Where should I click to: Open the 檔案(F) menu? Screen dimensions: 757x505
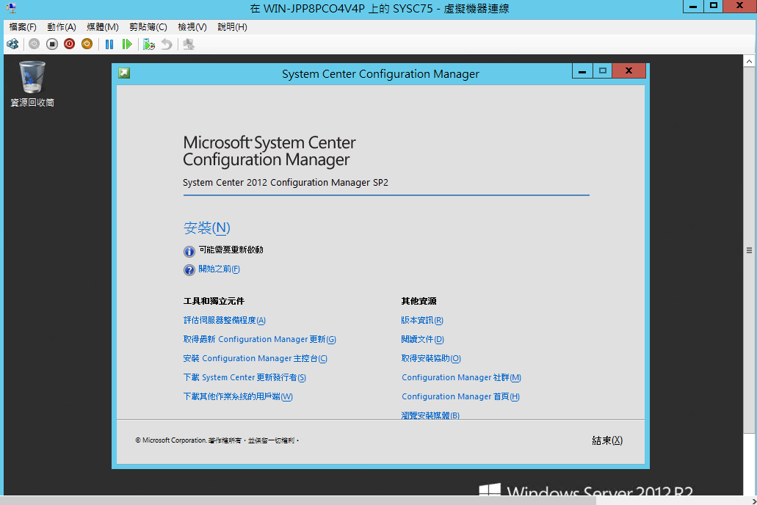click(23, 27)
